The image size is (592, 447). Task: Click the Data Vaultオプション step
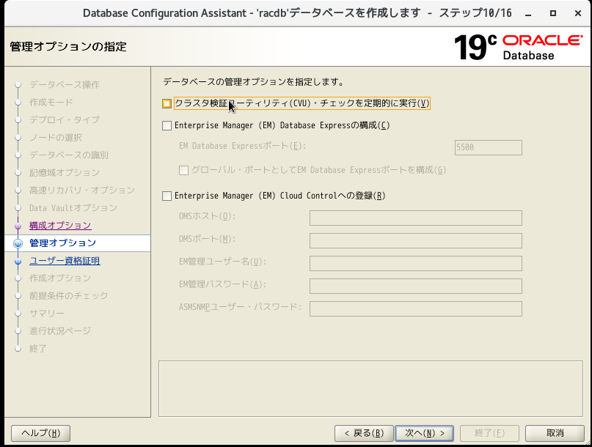[73, 208]
